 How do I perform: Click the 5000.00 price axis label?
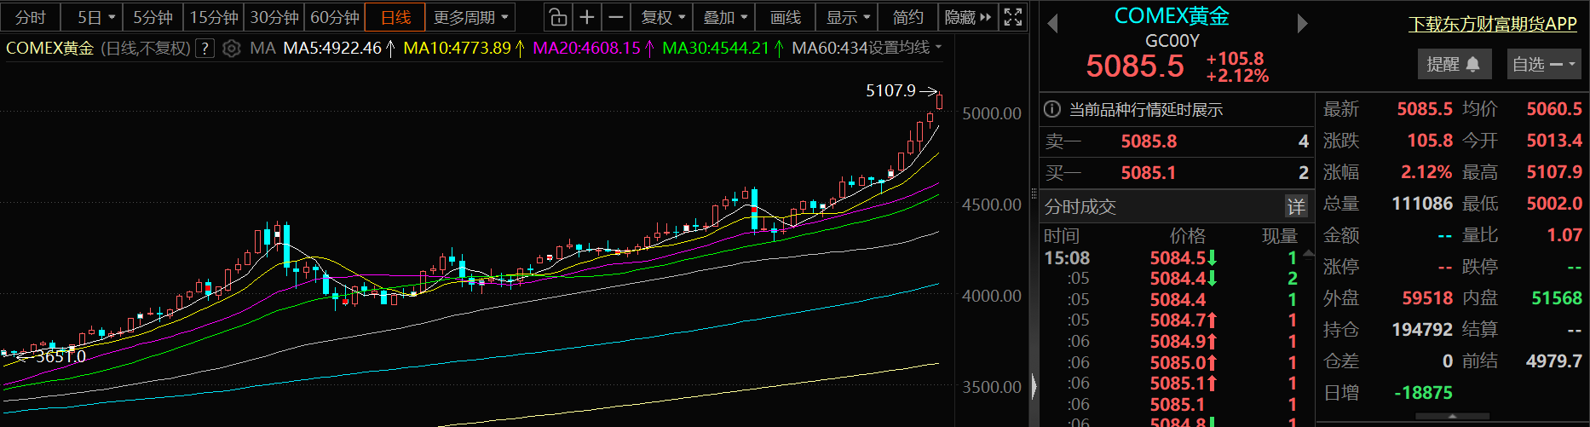(992, 113)
